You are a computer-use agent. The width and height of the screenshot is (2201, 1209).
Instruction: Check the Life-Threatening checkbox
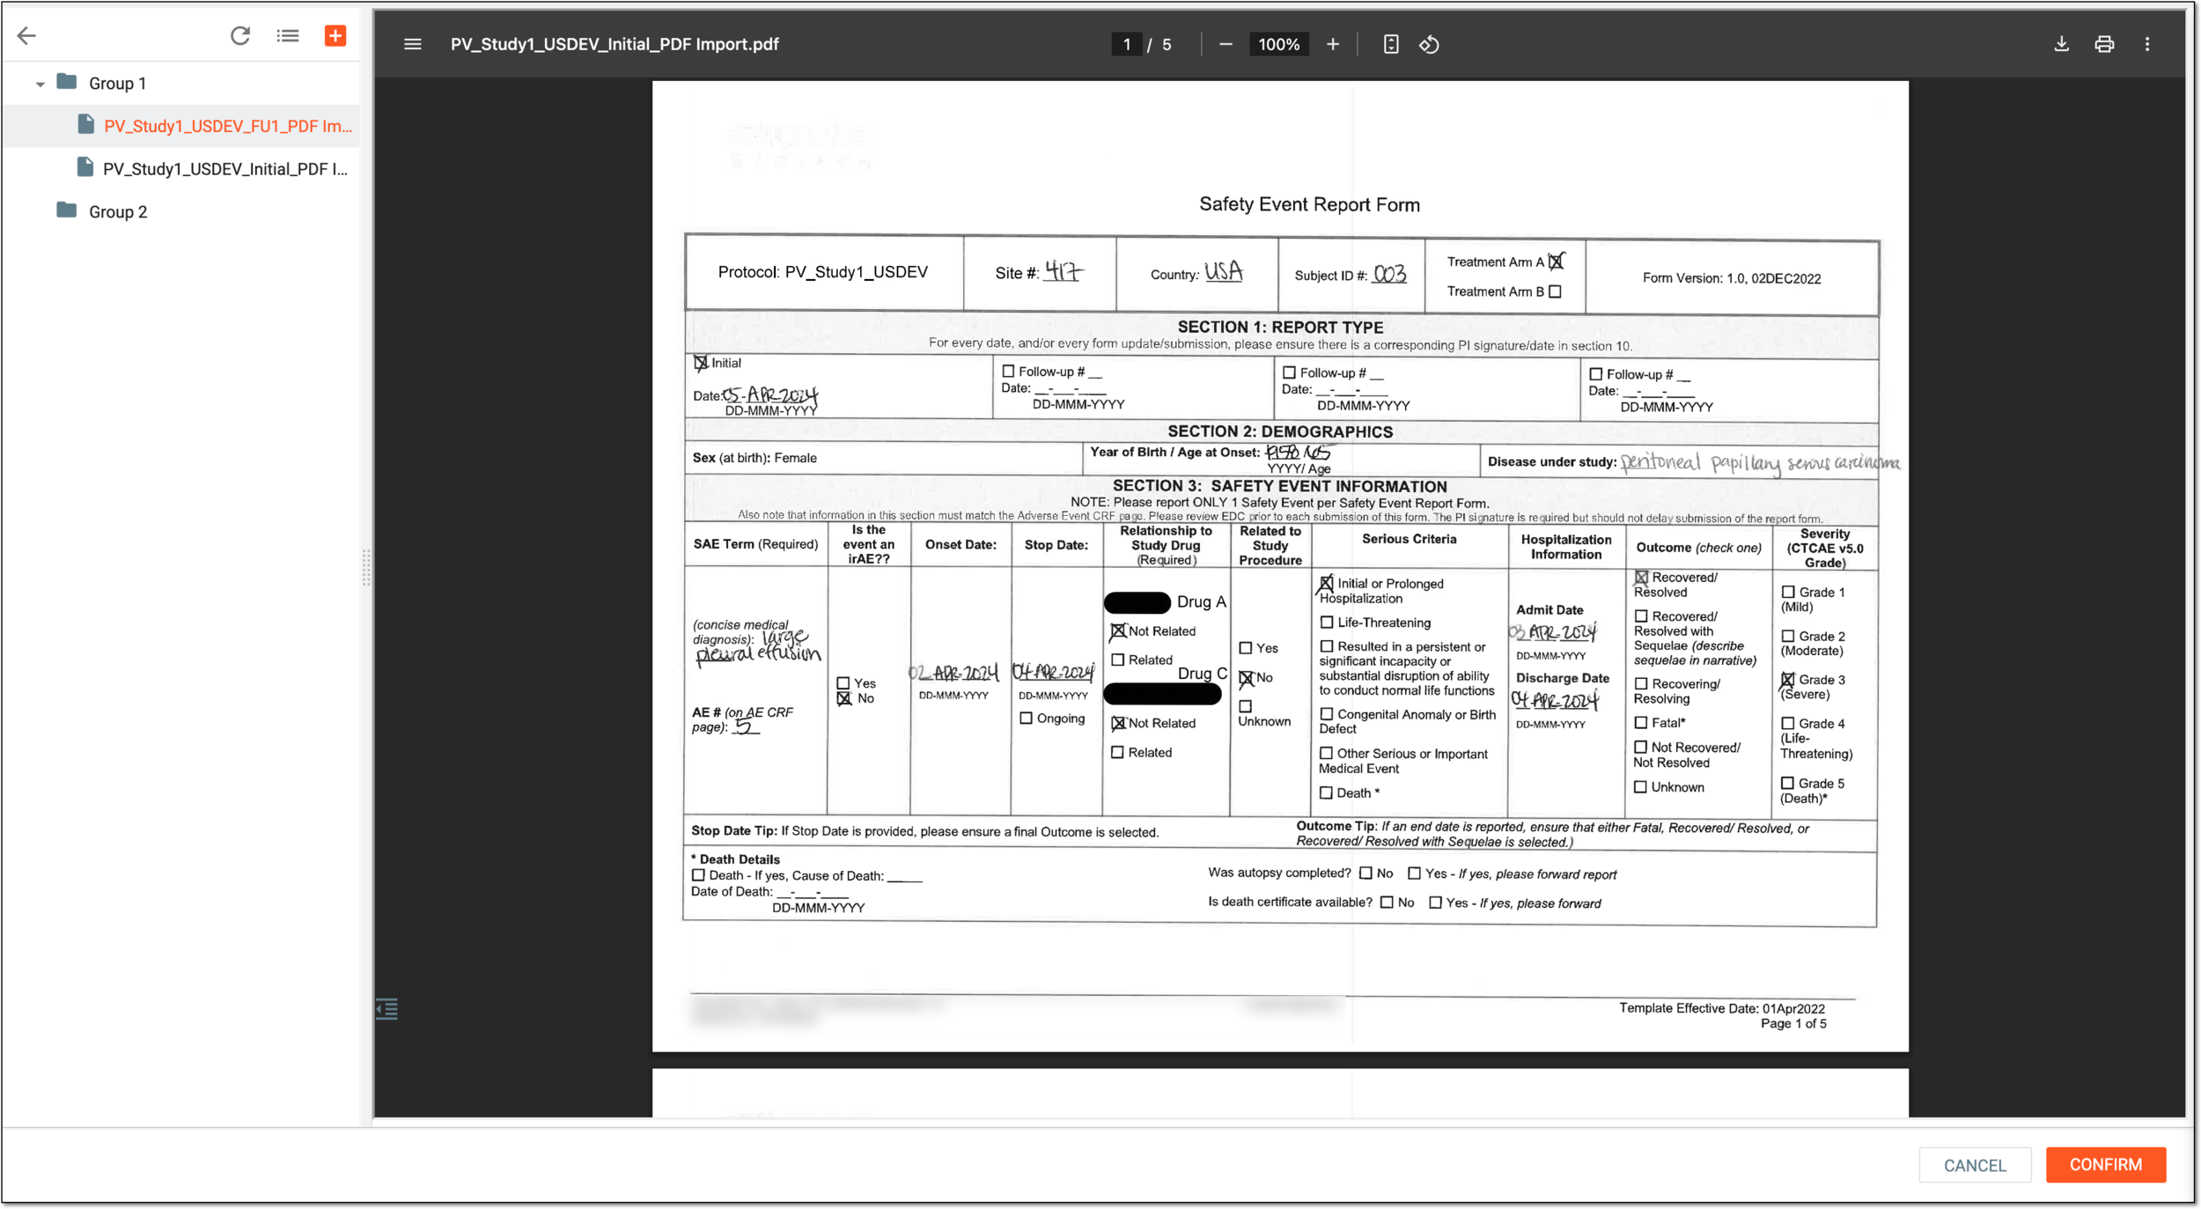1327,623
